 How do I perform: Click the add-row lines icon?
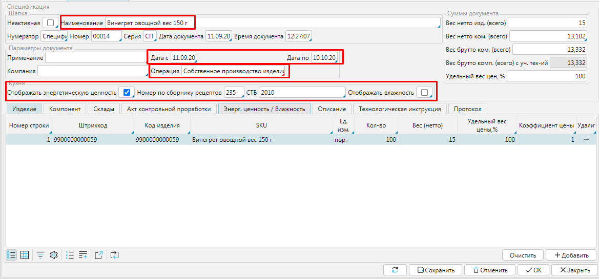pos(83,255)
